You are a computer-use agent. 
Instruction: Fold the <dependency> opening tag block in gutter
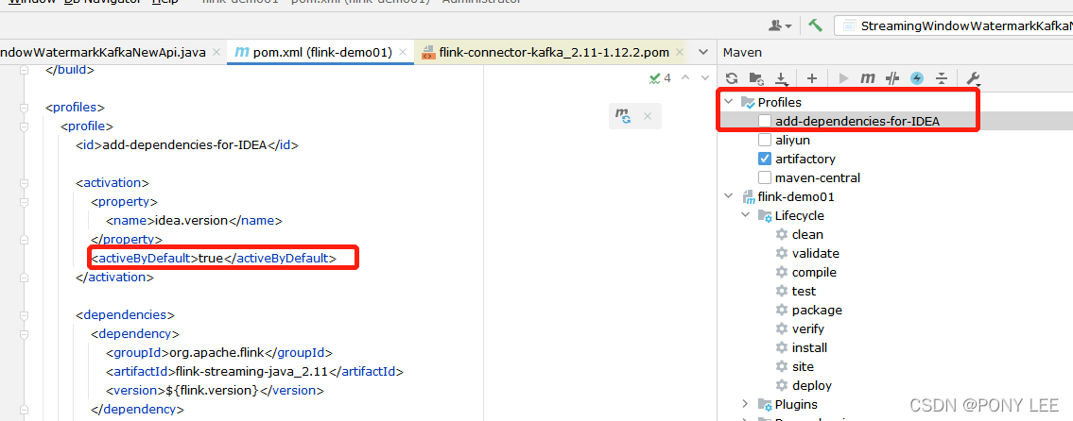point(24,333)
